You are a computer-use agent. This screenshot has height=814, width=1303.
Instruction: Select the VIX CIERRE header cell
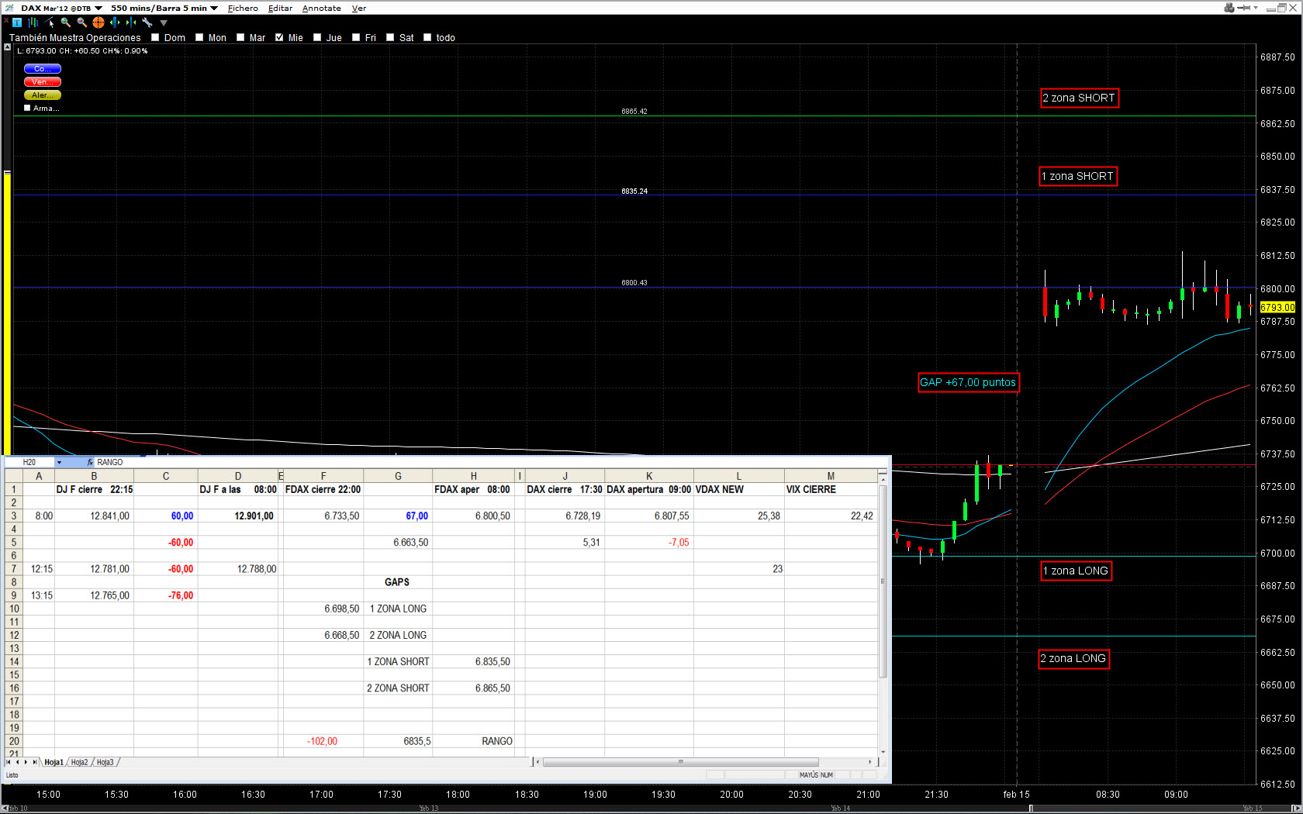point(831,489)
